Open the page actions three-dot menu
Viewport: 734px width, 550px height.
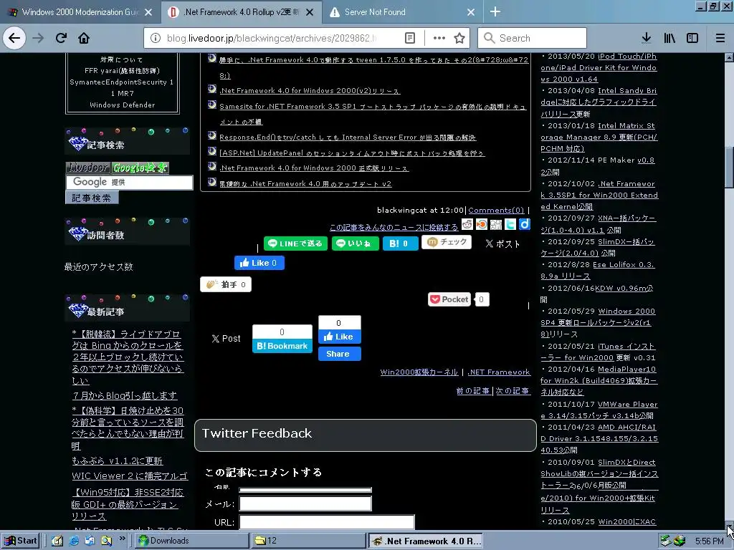pos(439,38)
